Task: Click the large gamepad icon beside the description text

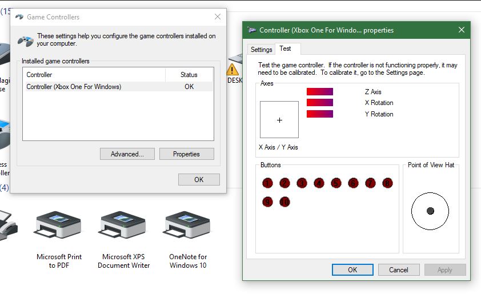Action: pos(26,41)
